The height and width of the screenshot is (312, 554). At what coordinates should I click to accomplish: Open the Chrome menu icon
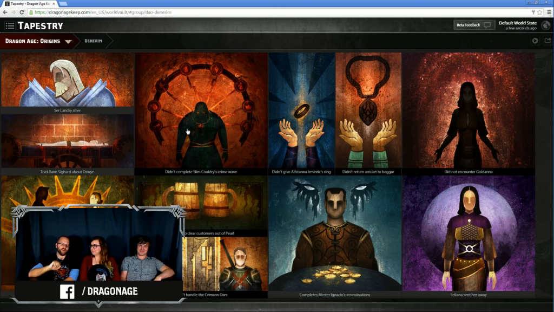(x=548, y=12)
